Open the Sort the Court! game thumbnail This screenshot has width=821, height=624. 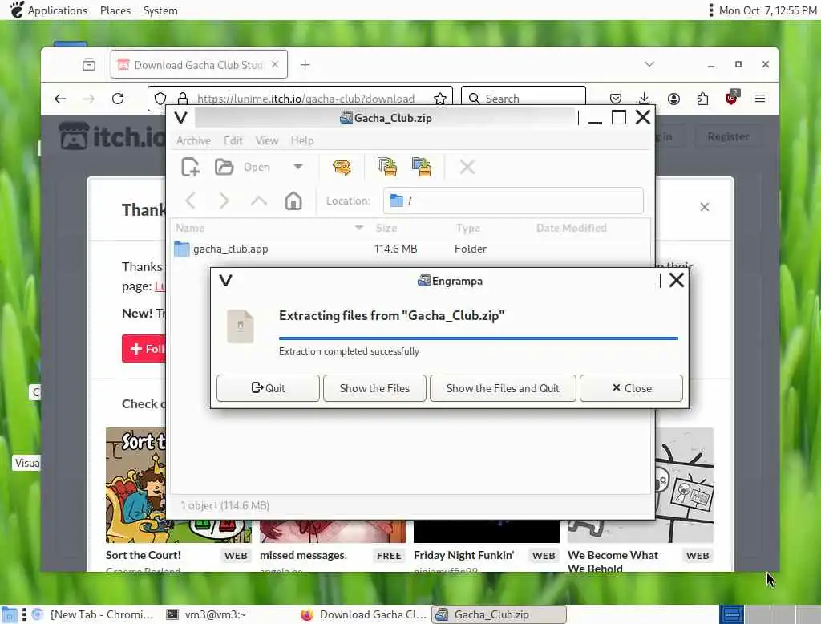point(135,485)
